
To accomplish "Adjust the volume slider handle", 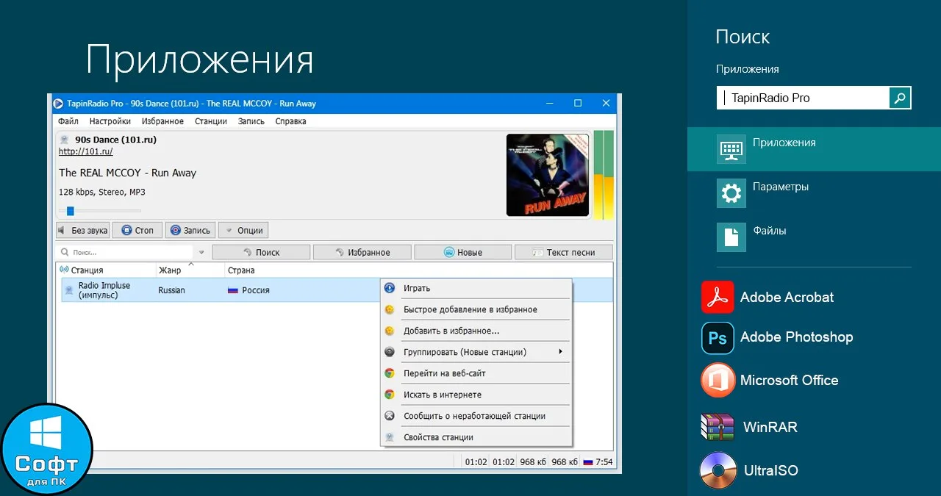I will (x=71, y=211).
